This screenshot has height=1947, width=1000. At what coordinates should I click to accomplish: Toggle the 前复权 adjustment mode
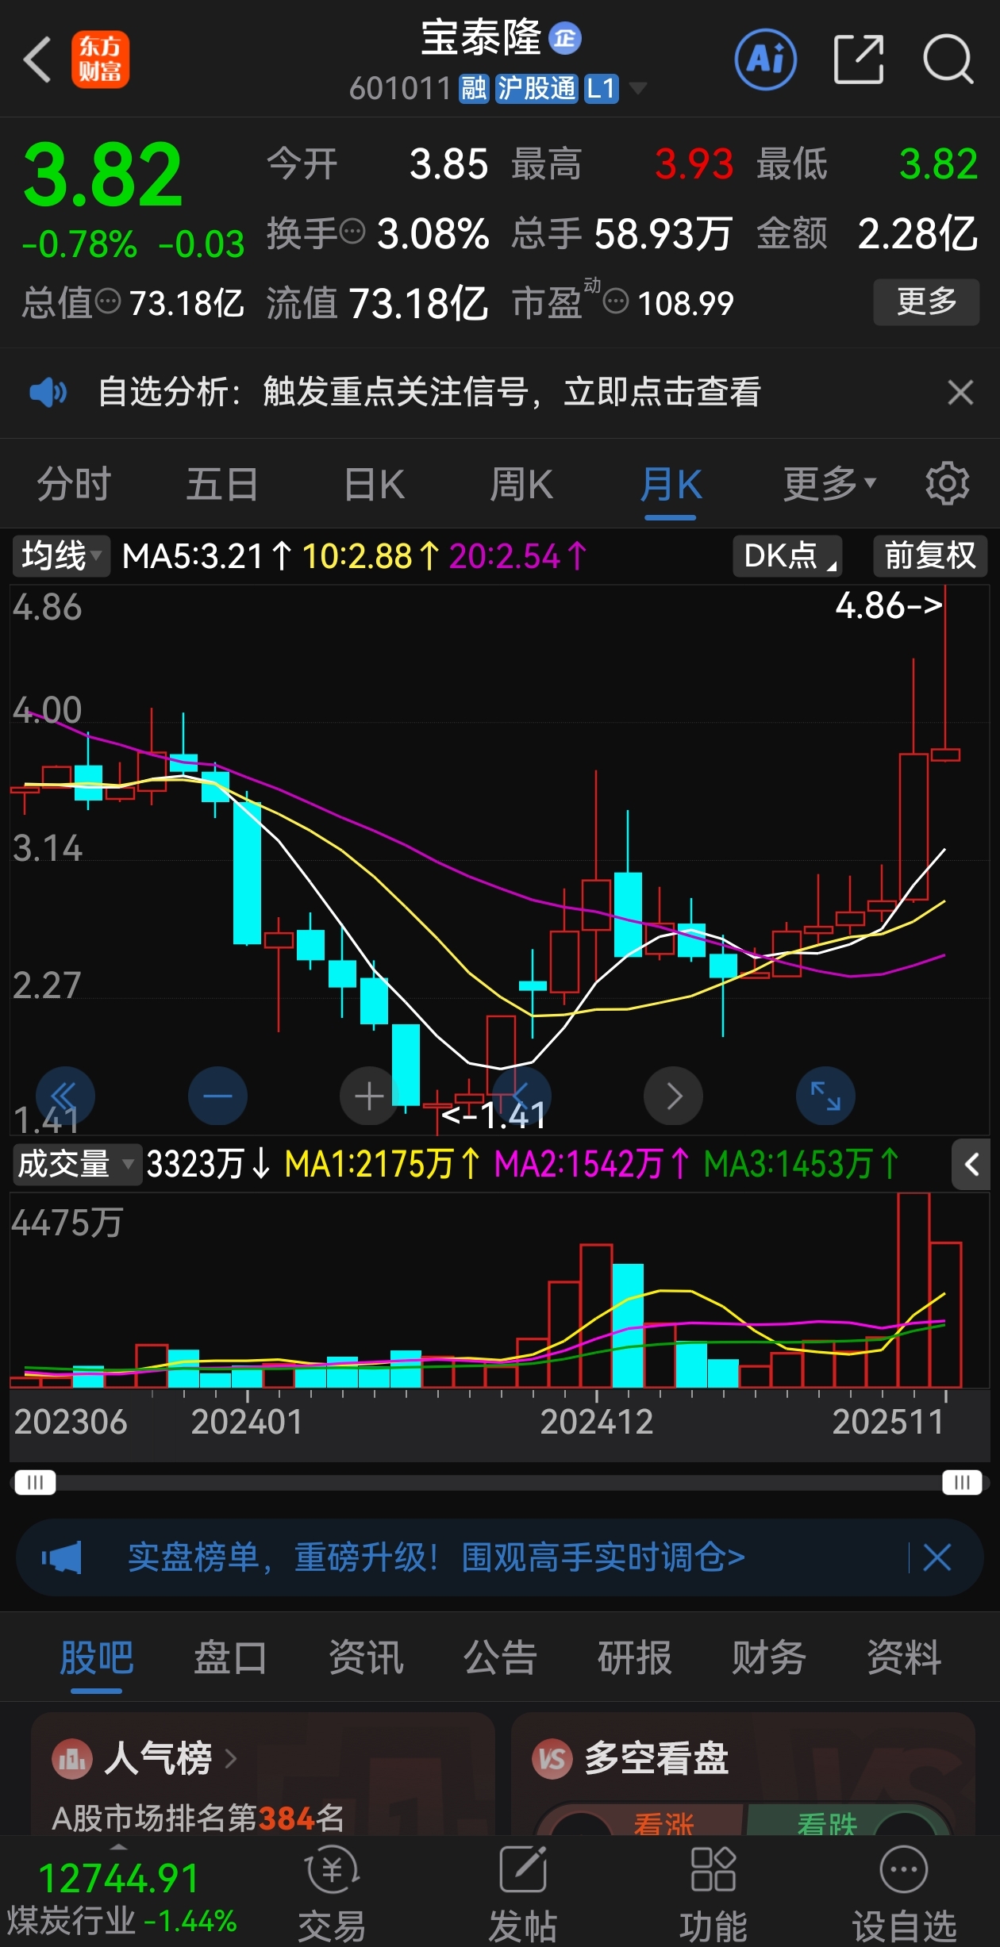tap(930, 555)
